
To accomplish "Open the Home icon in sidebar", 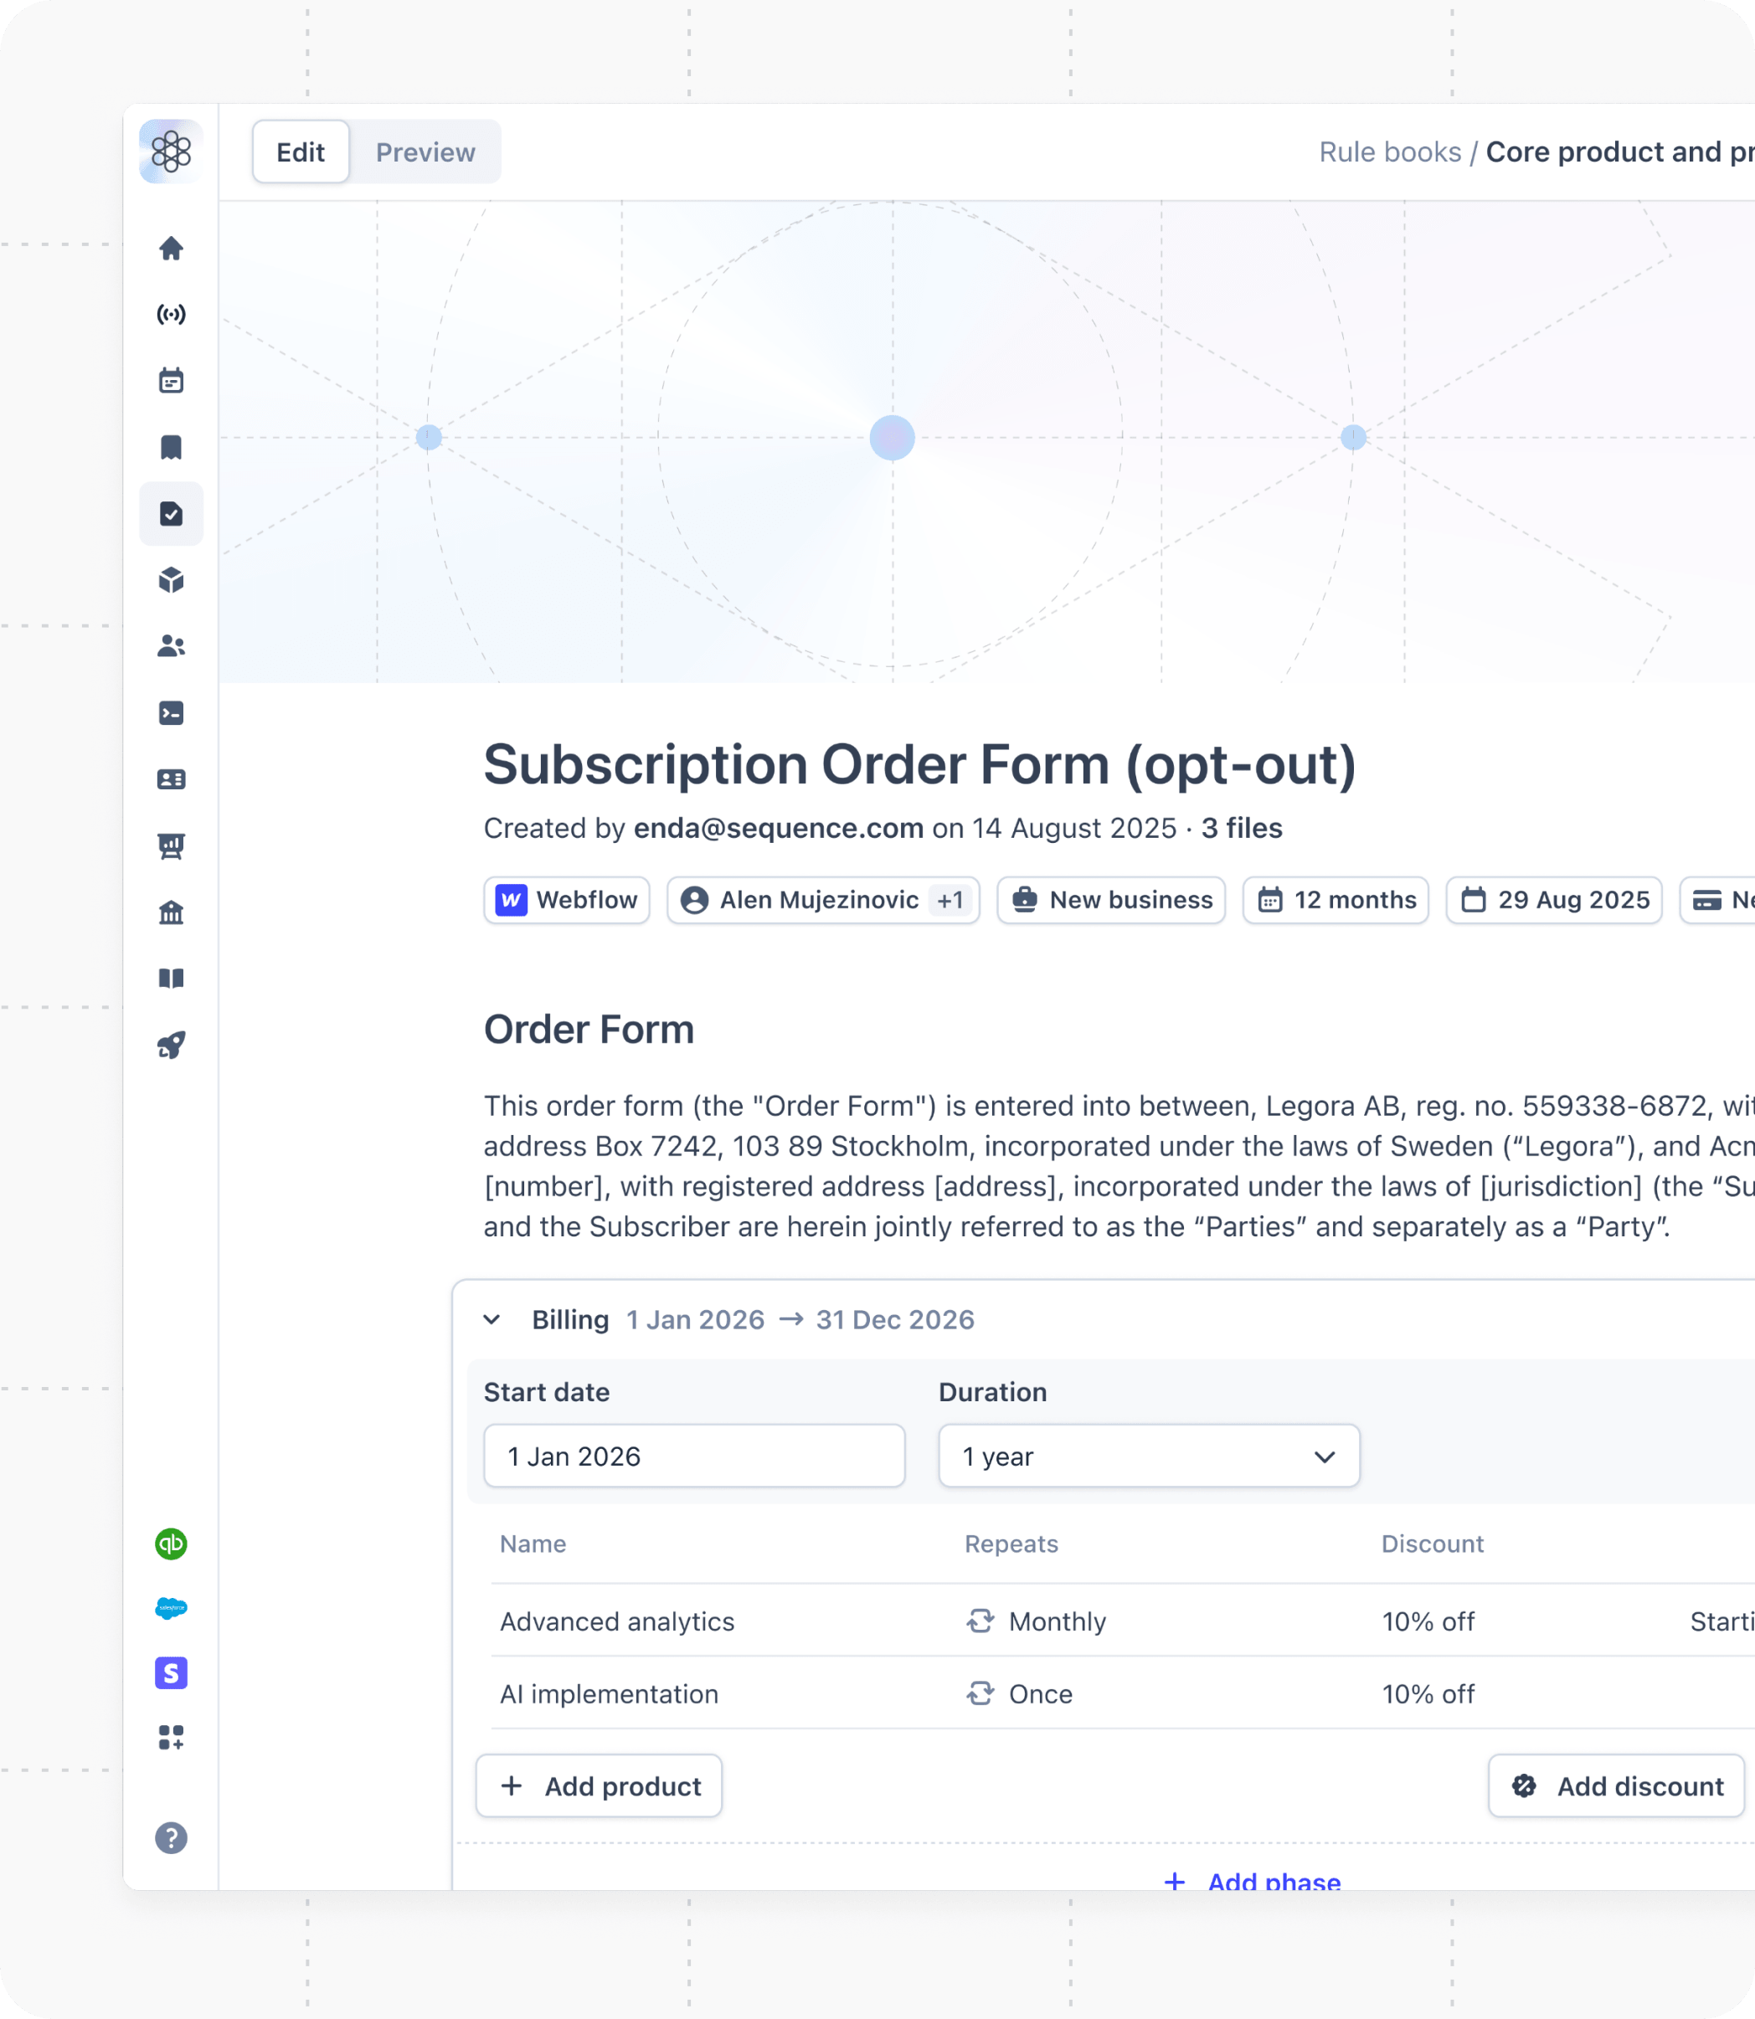I will (172, 249).
